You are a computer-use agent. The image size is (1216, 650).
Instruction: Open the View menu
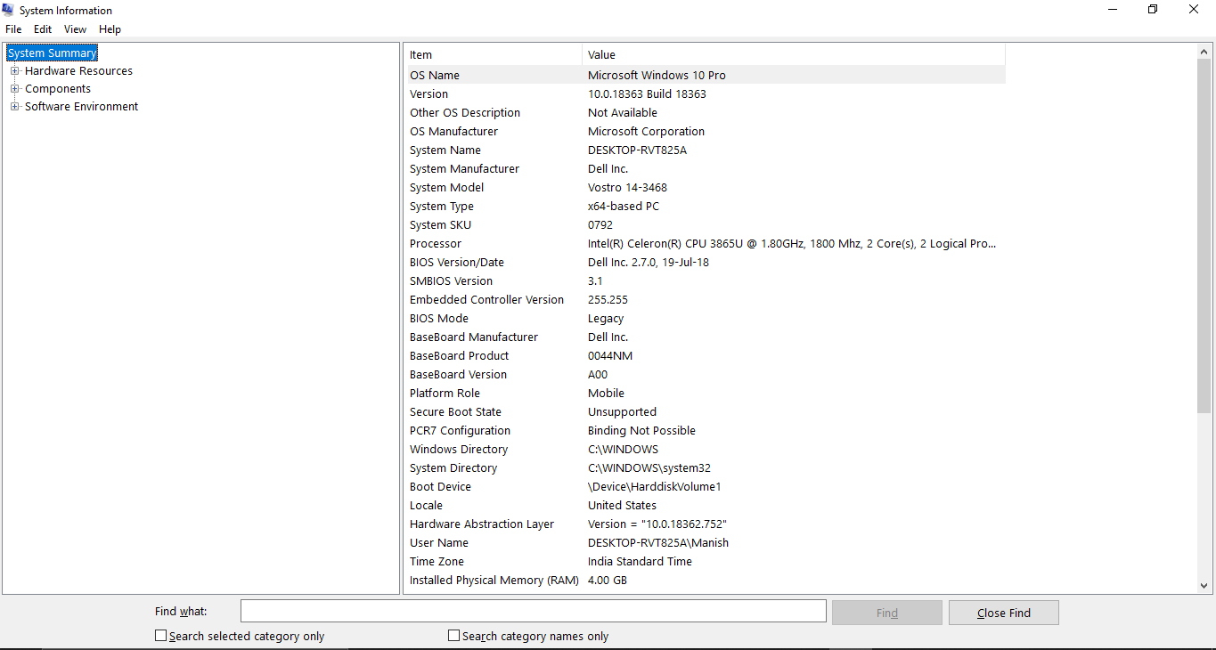tap(76, 29)
